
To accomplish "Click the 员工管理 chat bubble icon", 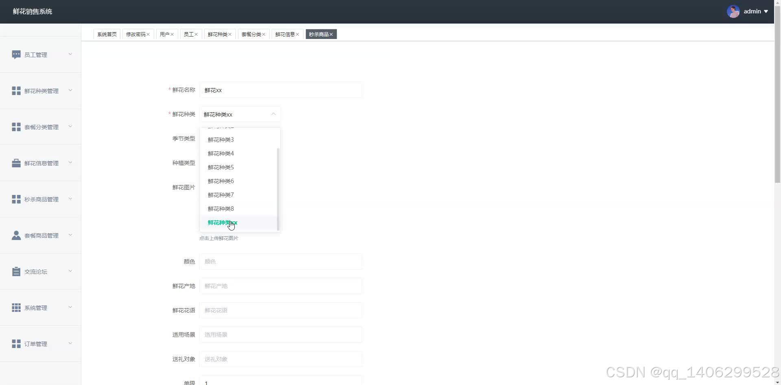I will (16, 54).
